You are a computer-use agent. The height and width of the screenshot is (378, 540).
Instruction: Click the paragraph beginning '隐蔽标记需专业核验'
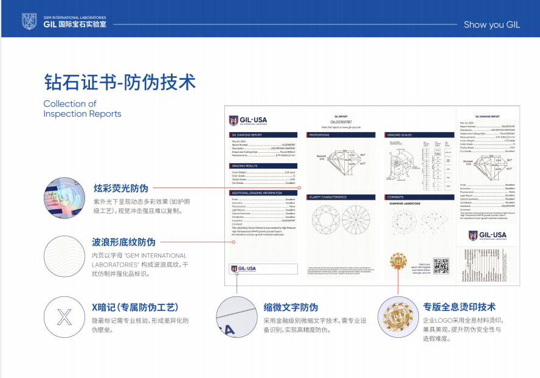coord(140,325)
